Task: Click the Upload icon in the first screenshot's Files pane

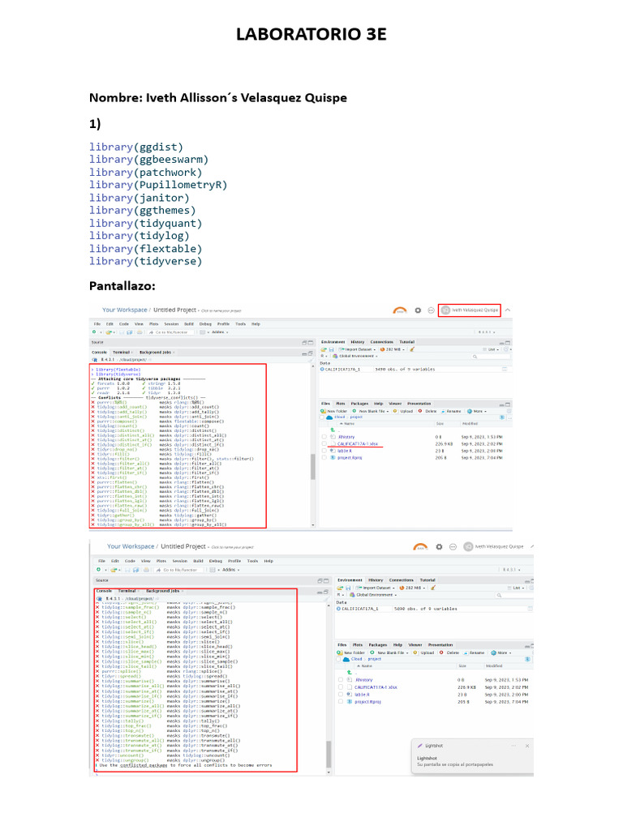Action: tap(396, 411)
